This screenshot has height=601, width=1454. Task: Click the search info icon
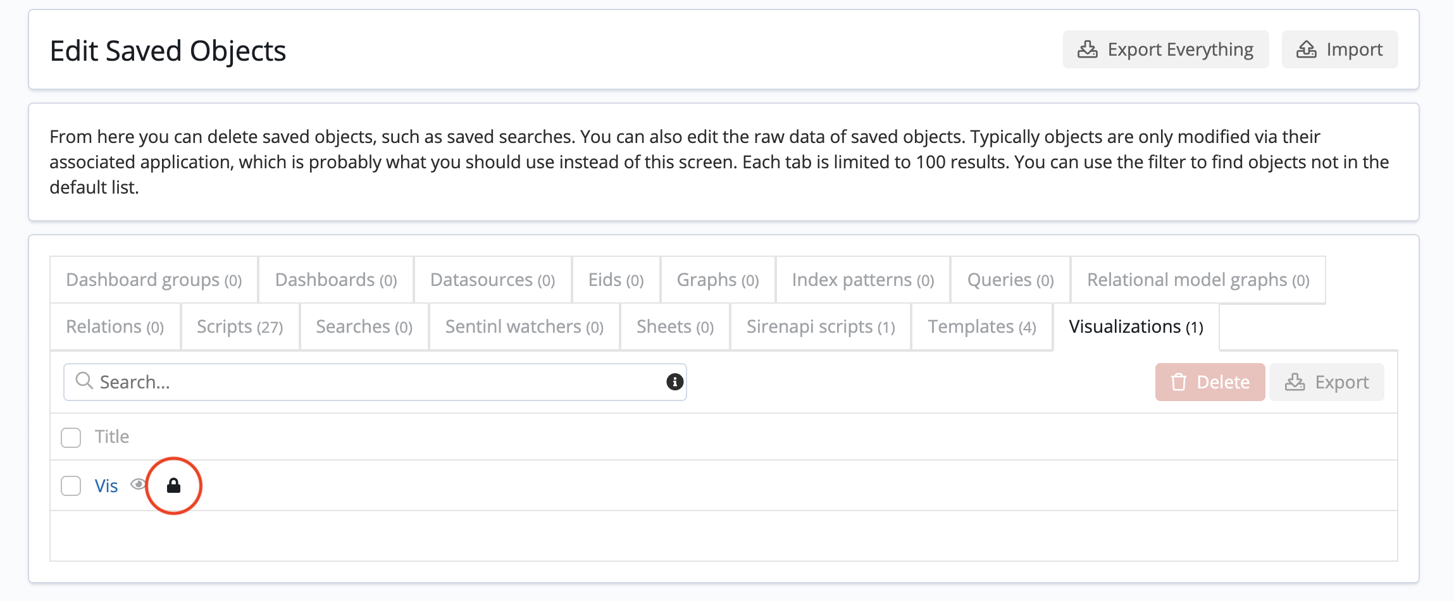pos(674,381)
